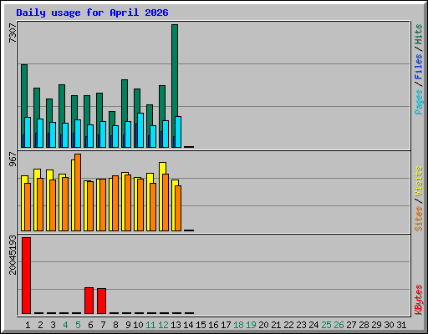The width and height of the screenshot is (428, 334).
Task: Click the day 14 axis label
Action: 188,325
